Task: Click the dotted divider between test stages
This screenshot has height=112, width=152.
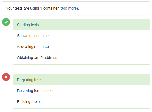Action: click(78, 70)
